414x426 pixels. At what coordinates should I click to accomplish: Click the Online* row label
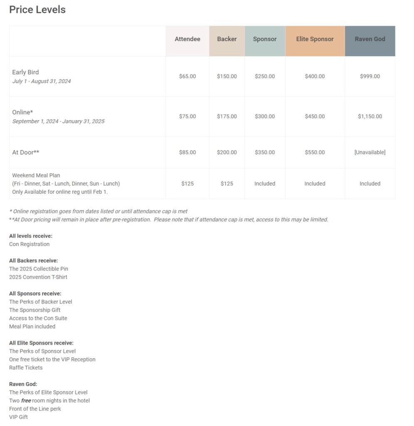pos(22,112)
